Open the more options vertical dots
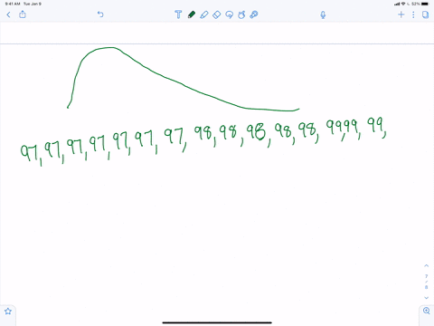This screenshot has width=434, height=326. tap(413, 14)
